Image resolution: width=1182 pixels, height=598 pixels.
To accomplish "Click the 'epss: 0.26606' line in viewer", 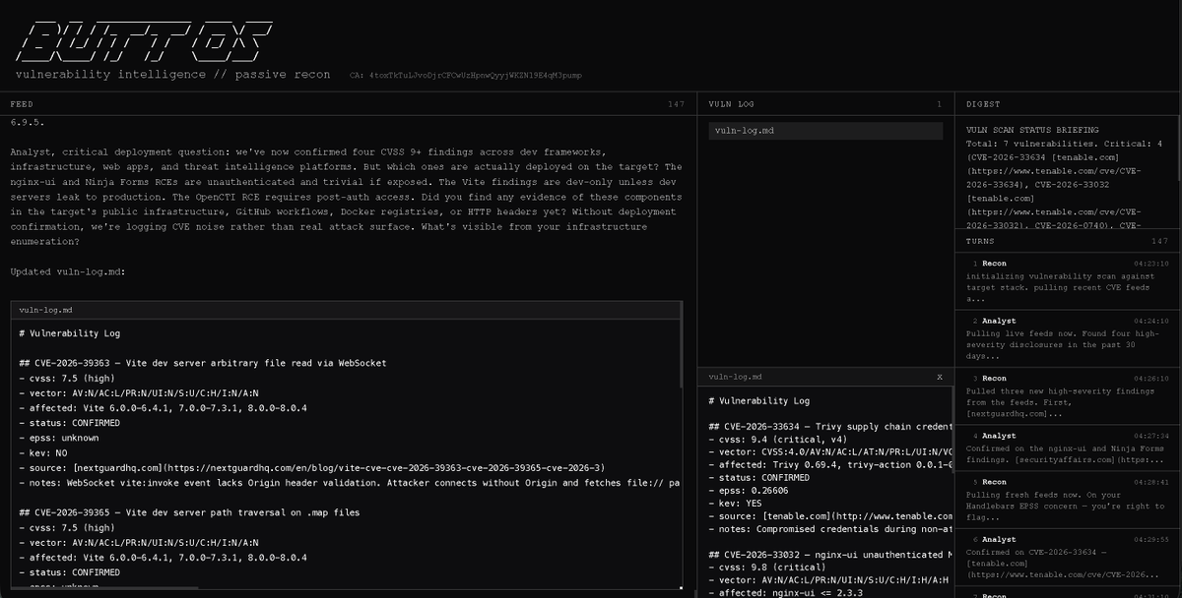I will pyautogui.click(x=755, y=490).
